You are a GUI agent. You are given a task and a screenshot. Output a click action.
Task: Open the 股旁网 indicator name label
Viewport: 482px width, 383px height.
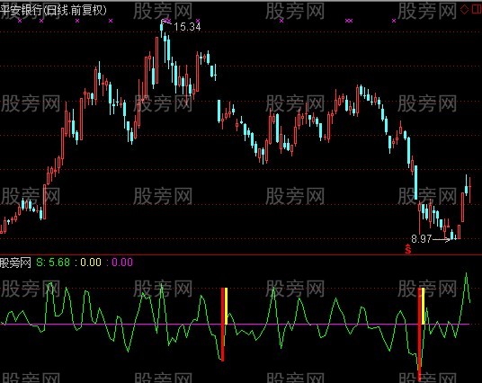coord(15,263)
